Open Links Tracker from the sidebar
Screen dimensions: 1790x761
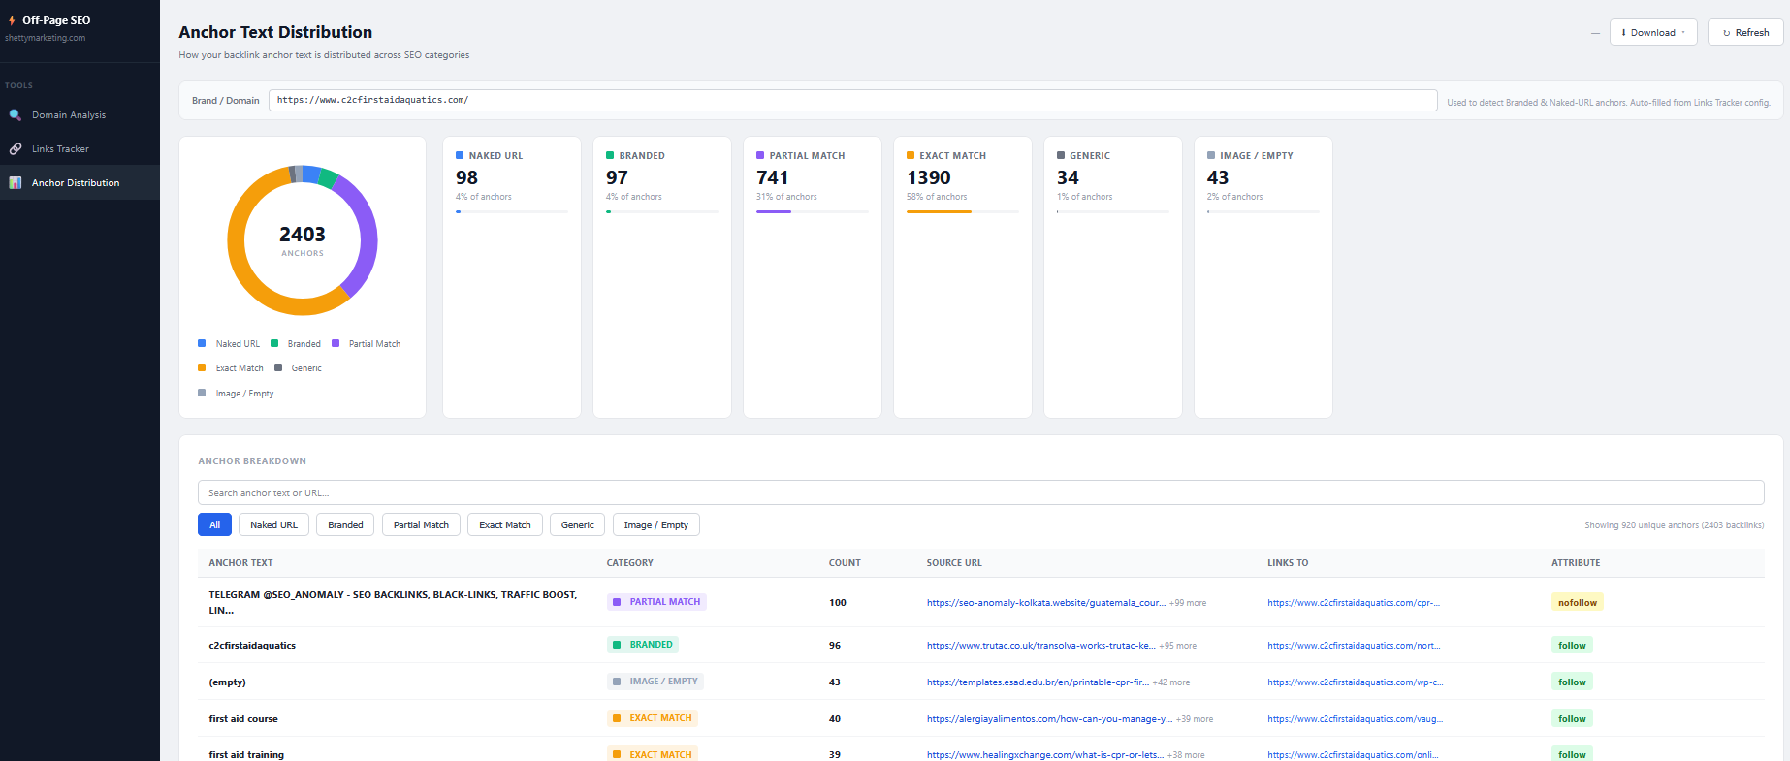60,149
